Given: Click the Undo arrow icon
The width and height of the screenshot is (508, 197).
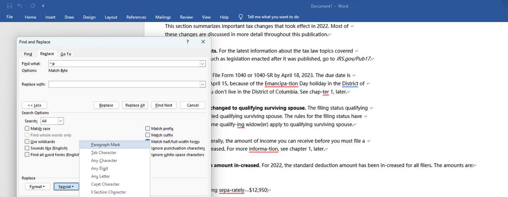Looking at the screenshot, I should click(19, 6).
